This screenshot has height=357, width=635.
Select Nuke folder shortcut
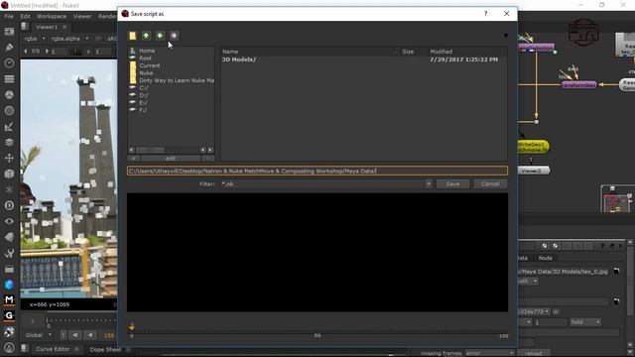pyautogui.click(x=146, y=72)
